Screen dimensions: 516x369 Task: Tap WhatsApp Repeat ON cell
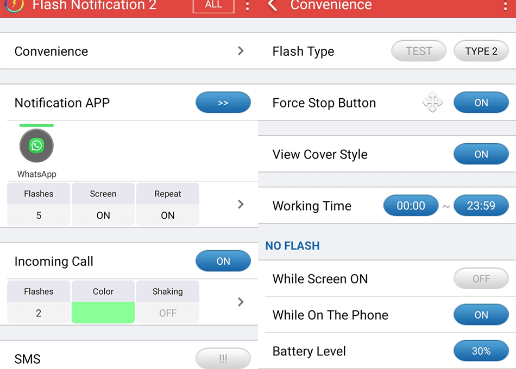[167, 215]
